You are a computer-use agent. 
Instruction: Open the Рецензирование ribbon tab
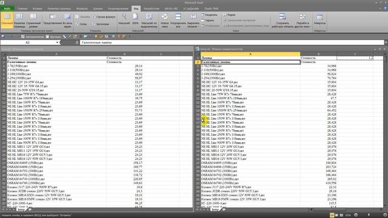pos(118,8)
